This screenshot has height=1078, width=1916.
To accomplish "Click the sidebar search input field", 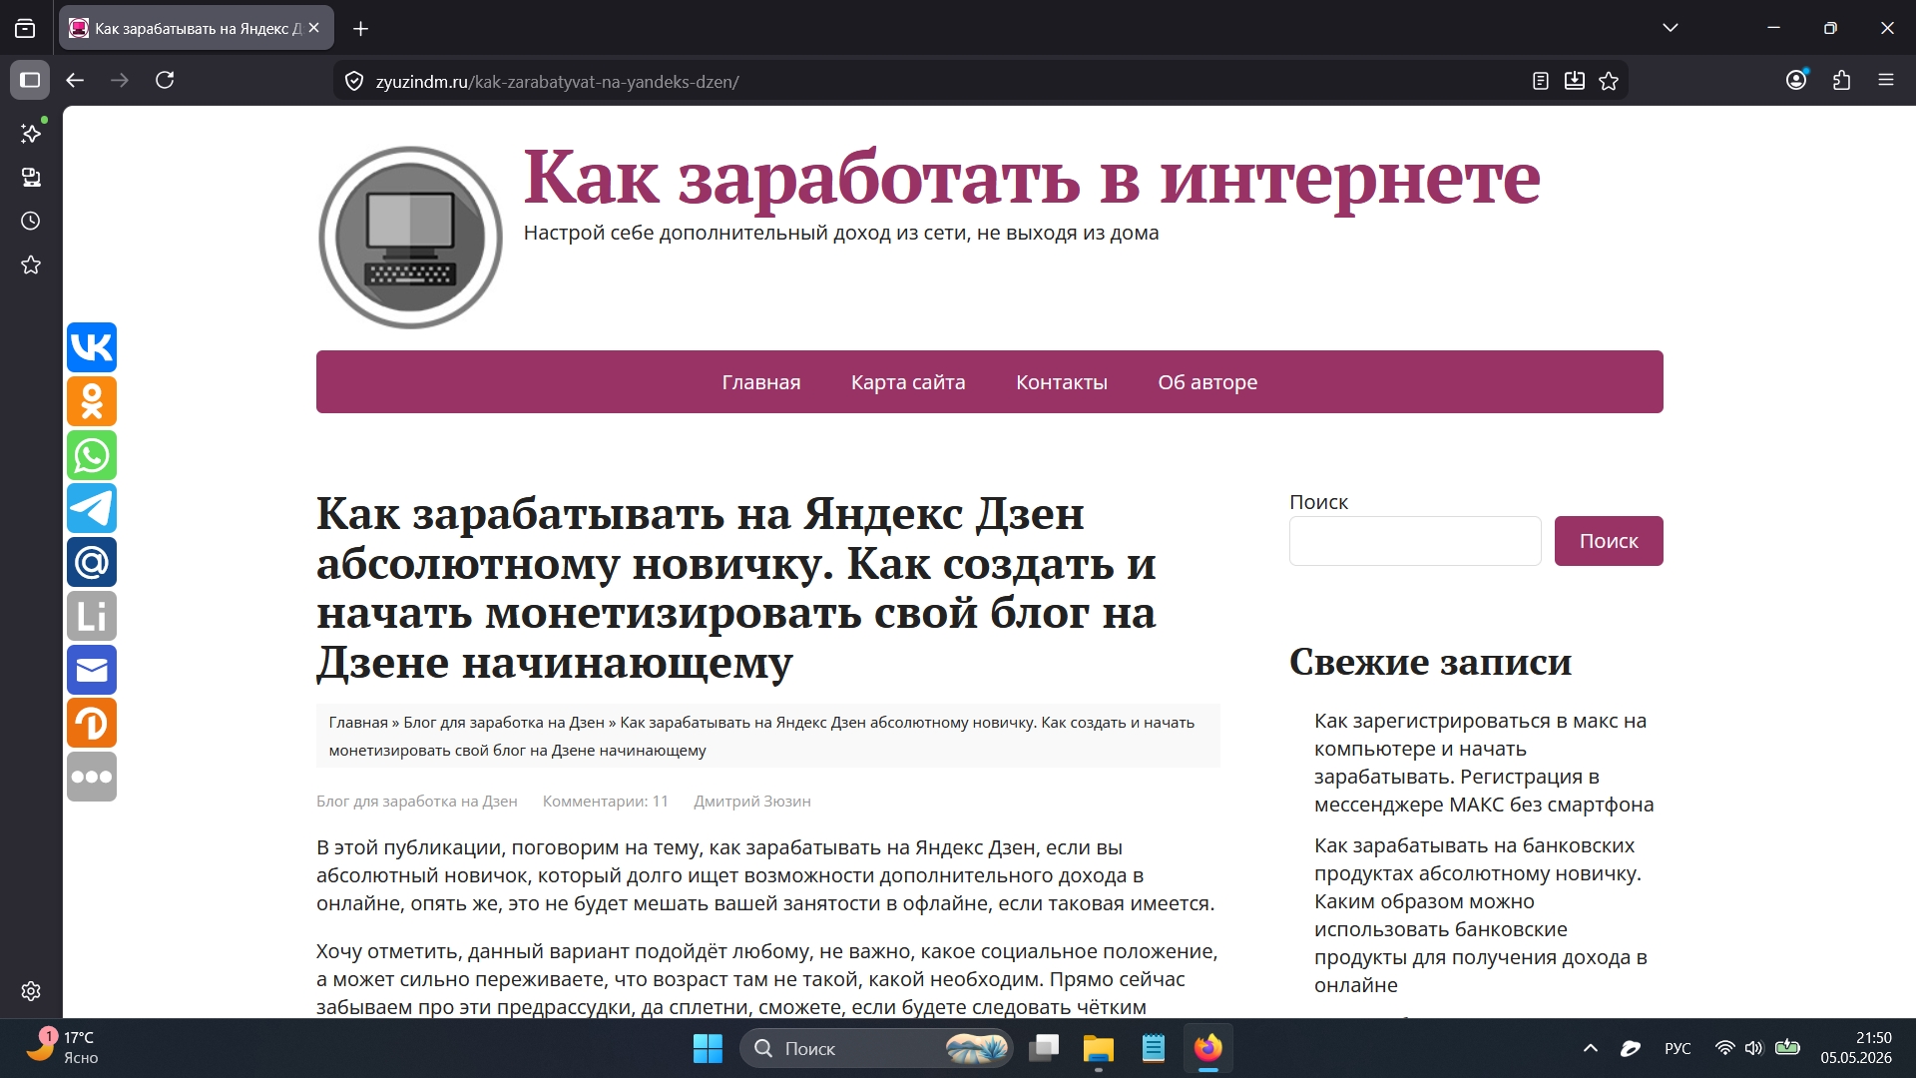I will (x=1415, y=541).
